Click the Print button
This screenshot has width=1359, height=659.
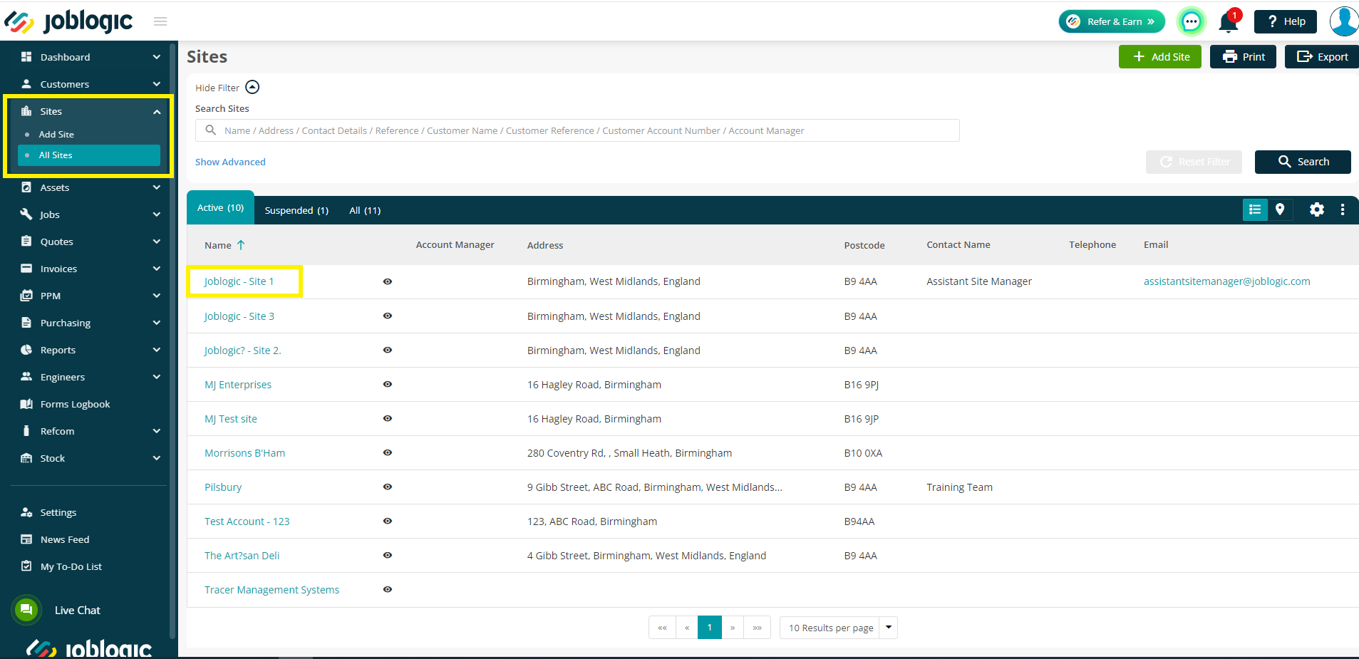pos(1243,57)
